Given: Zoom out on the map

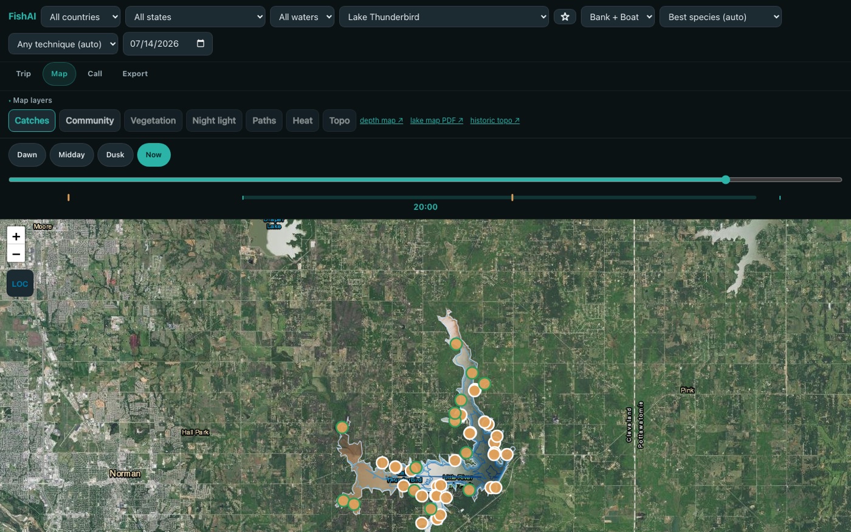Looking at the screenshot, I should pyautogui.click(x=16, y=254).
